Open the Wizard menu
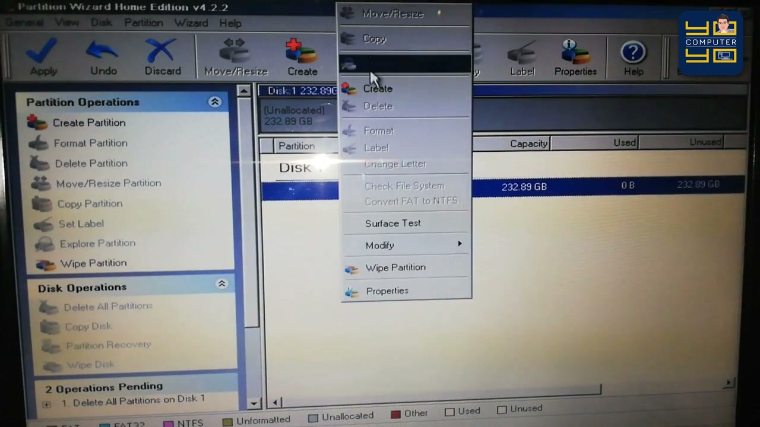Screen dimensions: 760x427 191,23
